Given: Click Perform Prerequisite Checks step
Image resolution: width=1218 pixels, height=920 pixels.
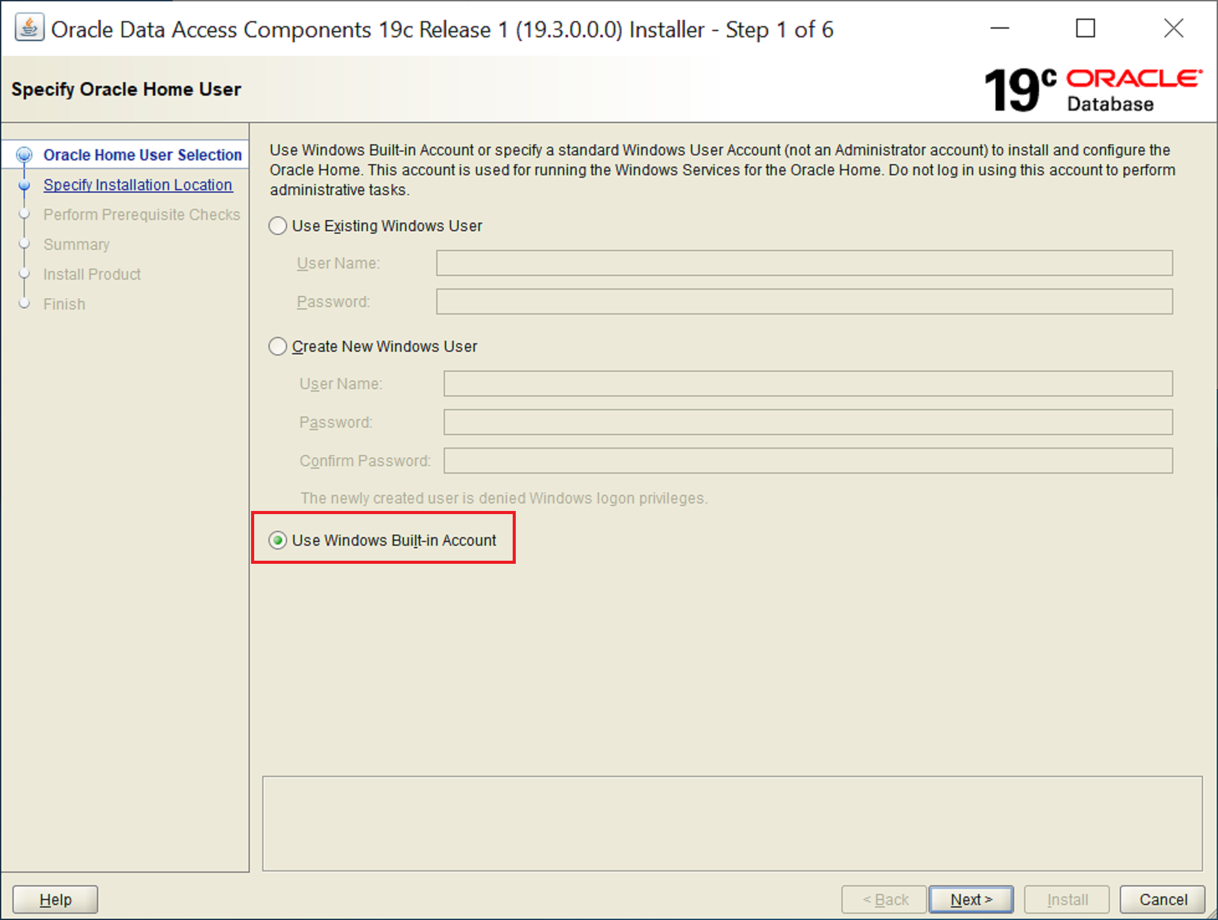Looking at the screenshot, I should pos(142,214).
